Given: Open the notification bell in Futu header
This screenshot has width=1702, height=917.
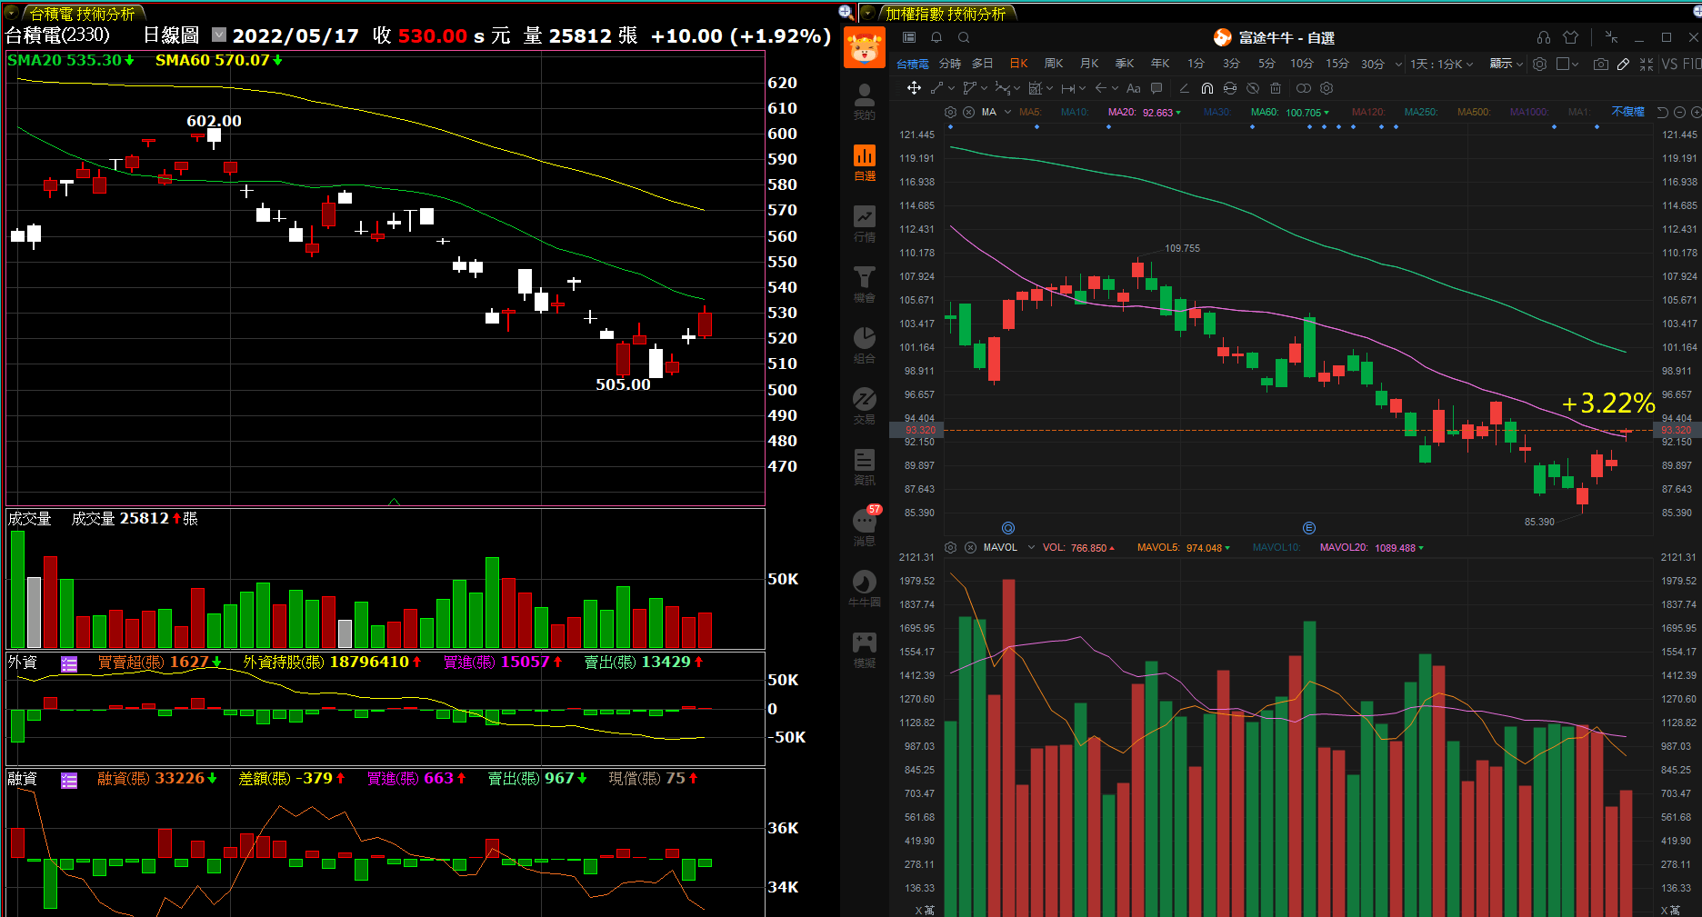Looking at the screenshot, I should (x=936, y=37).
